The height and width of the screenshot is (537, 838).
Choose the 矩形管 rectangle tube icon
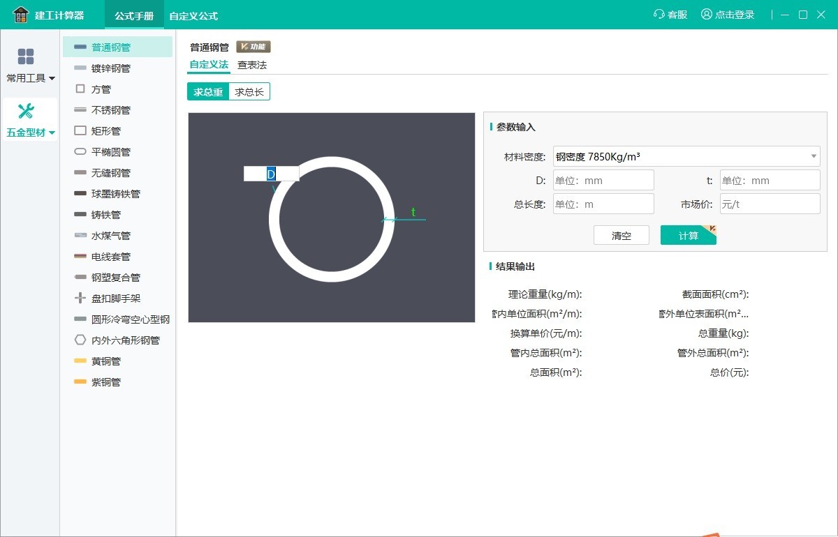point(80,131)
